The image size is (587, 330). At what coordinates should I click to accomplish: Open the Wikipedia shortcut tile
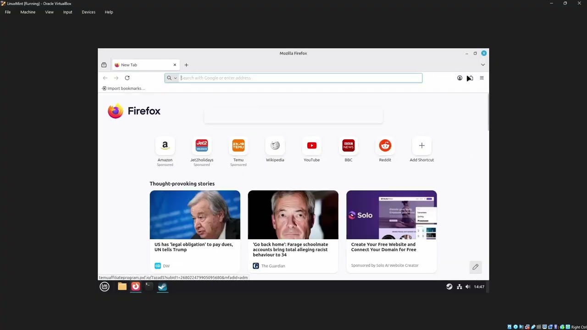(x=275, y=146)
